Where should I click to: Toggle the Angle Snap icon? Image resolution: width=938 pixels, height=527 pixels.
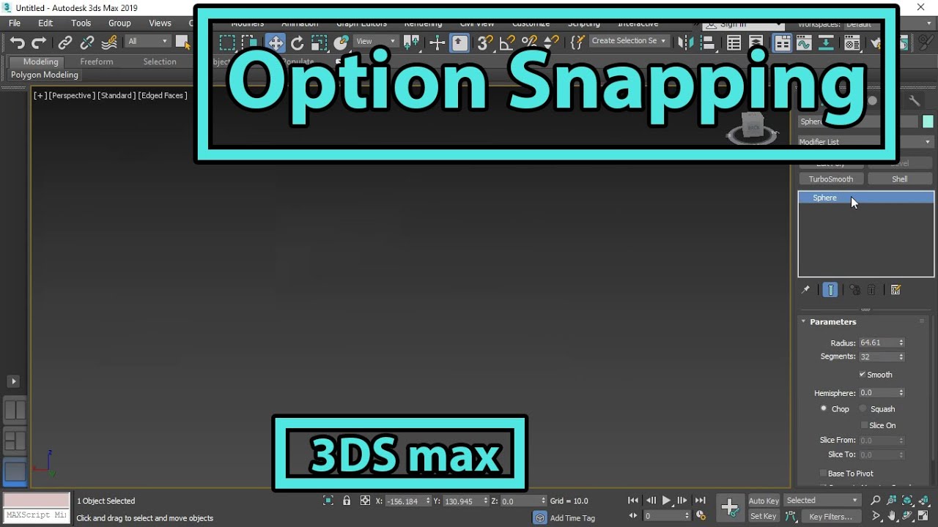tap(506, 42)
